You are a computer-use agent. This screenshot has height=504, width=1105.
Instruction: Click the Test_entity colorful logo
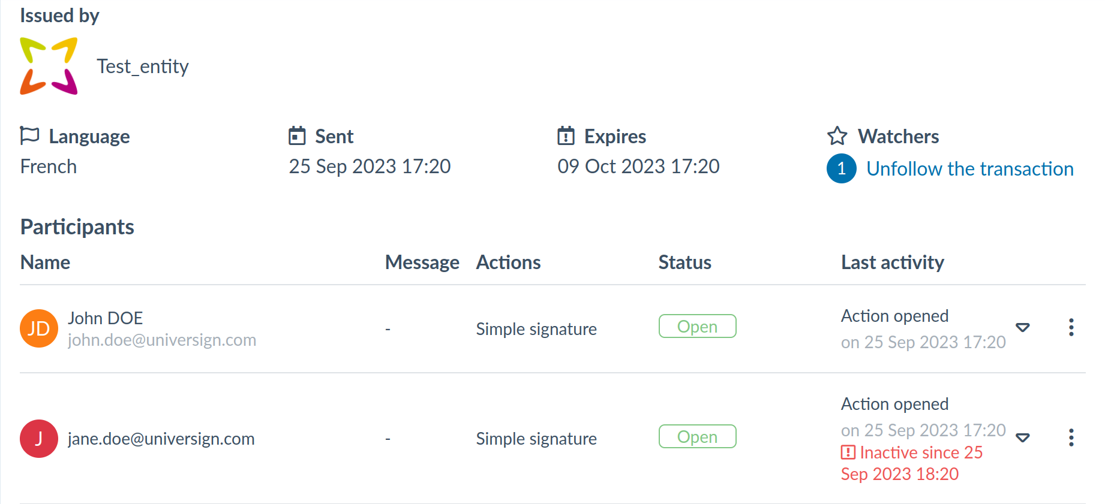49,66
